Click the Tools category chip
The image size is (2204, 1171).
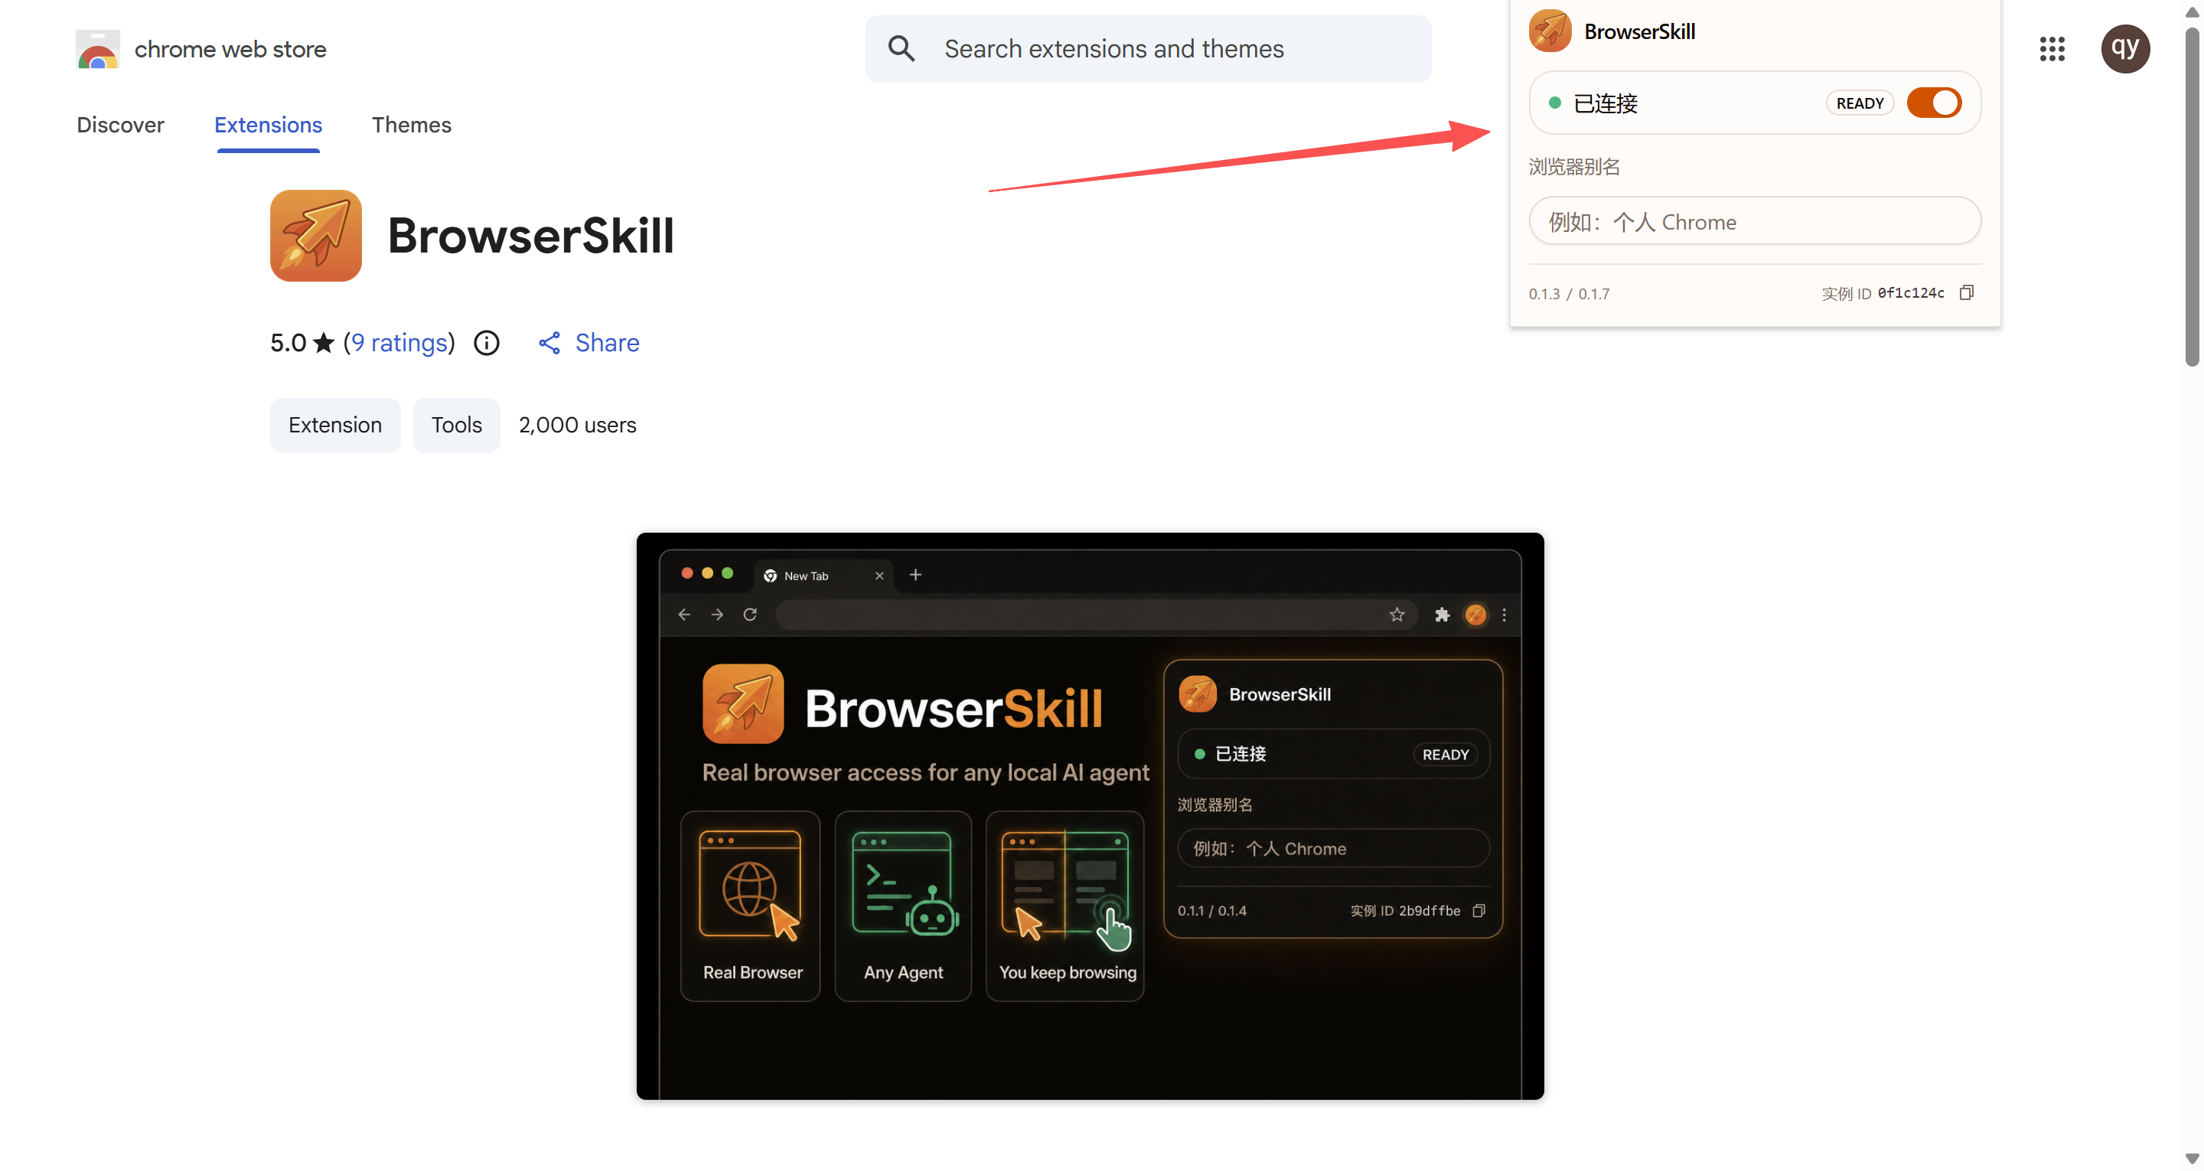(456, 425)
